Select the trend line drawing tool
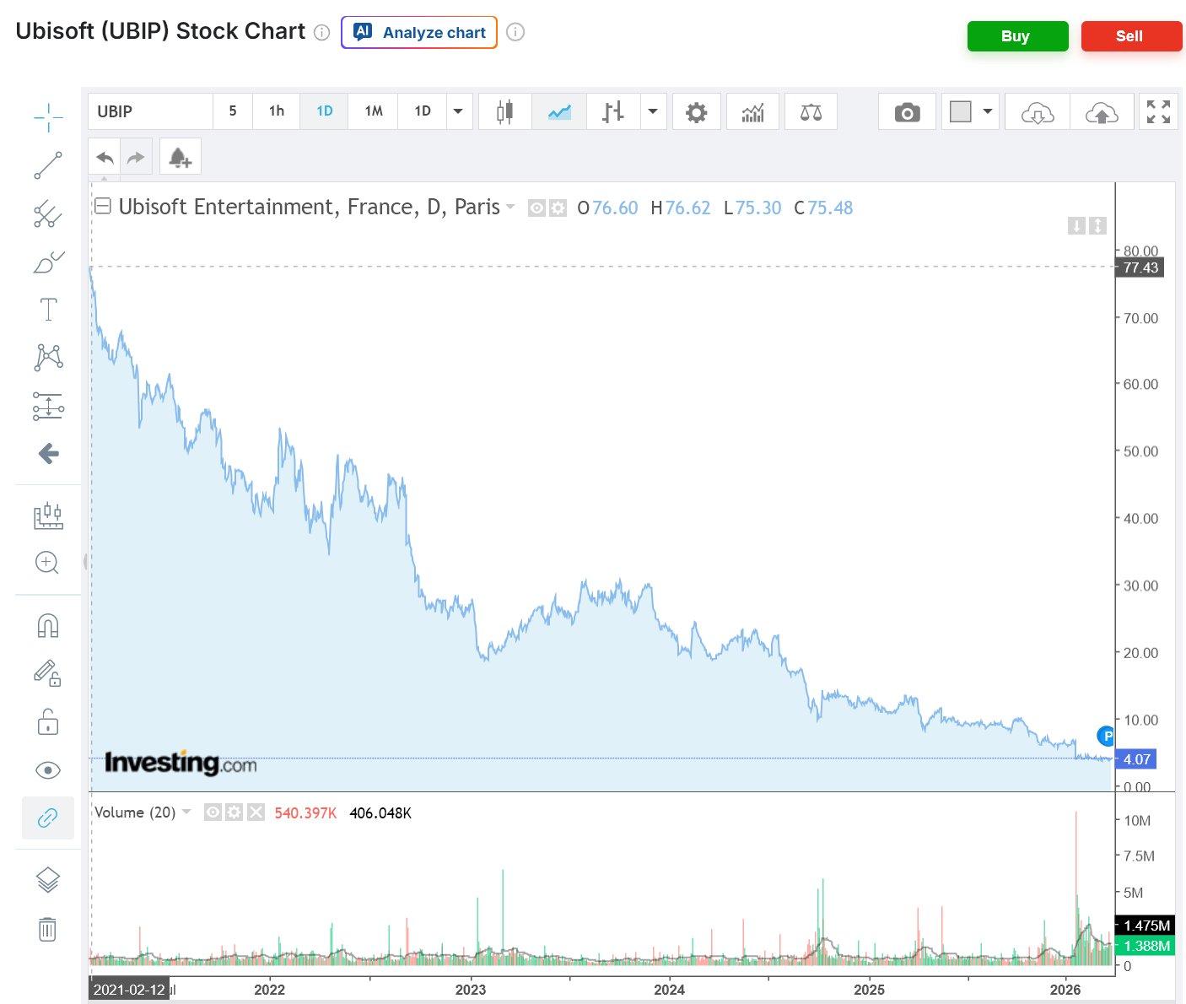 pyautogui.click(x=48, y=165)
